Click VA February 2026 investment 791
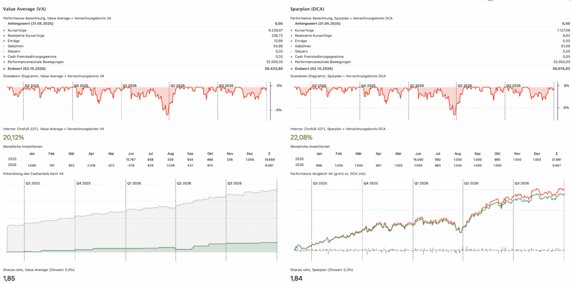Screen dimensions: 572x284 tap(51, 165)
